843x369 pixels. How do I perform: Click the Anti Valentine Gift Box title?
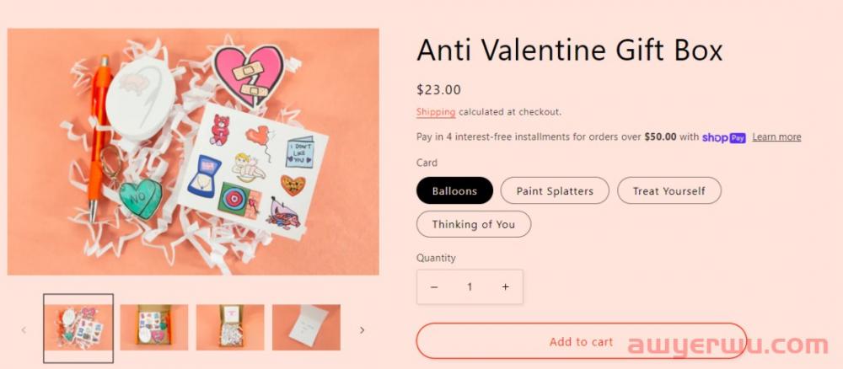569,51
